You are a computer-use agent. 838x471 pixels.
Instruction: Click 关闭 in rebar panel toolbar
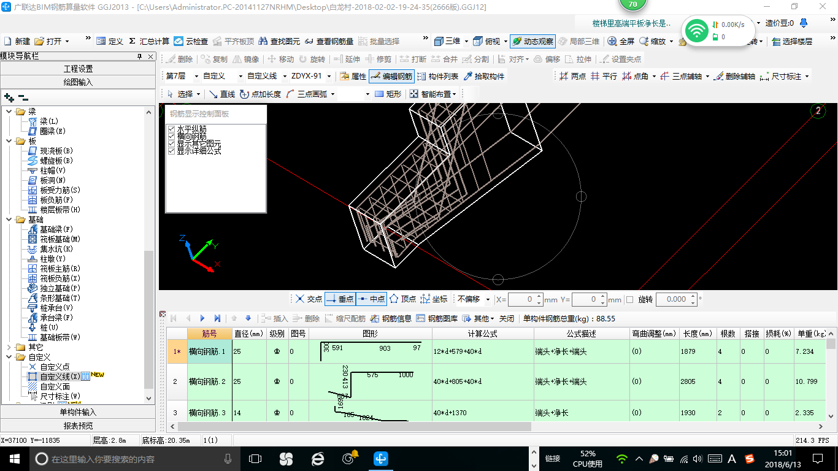[x=506, y=319]
